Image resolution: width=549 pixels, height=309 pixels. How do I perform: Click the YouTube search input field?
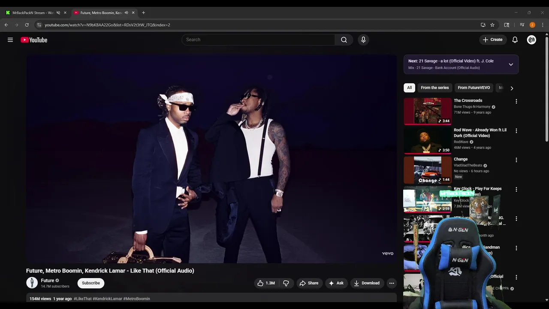point(258,39)
